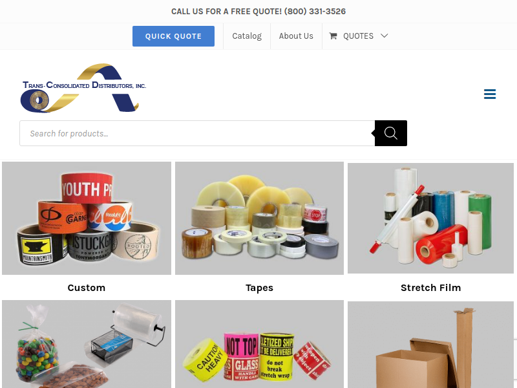Screen dimensions: 517x388
Task: Click the Trans-Consolidated Distributors logo
Action: [x=83, y=88]
